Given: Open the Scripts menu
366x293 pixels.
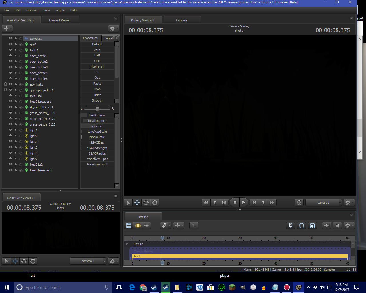Looking at the screenshot, I should [60, 10].
